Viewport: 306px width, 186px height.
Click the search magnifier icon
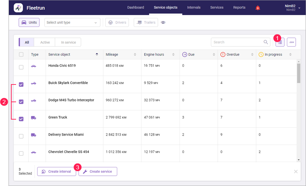(266, 42)
